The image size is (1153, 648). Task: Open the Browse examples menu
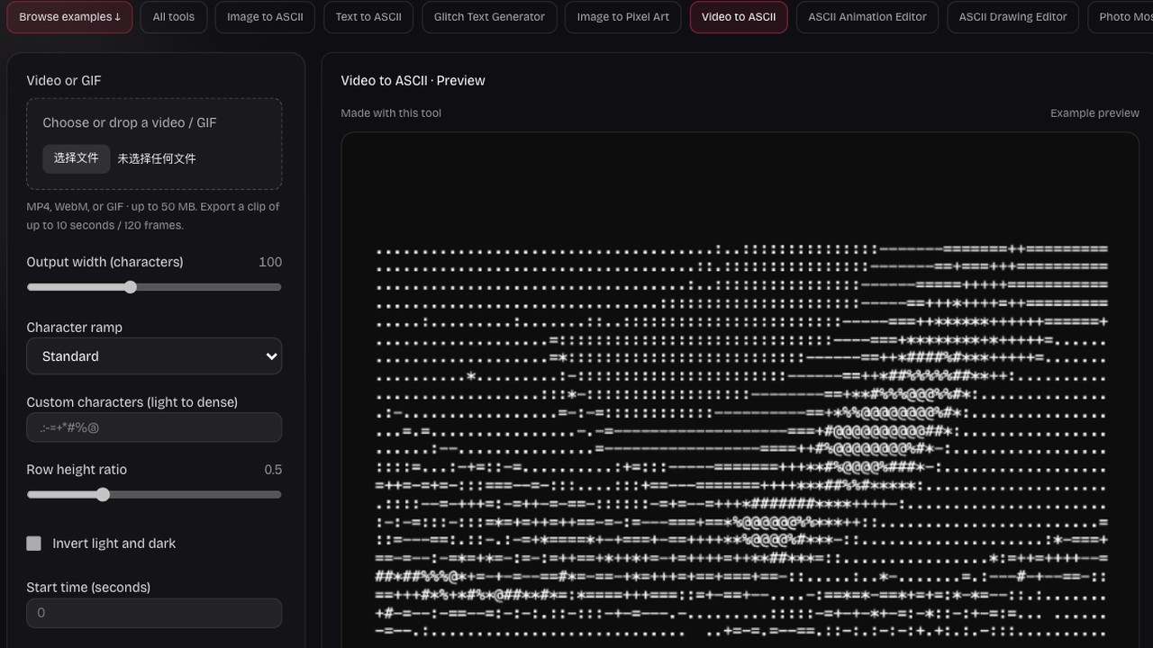tap(69, 17)
